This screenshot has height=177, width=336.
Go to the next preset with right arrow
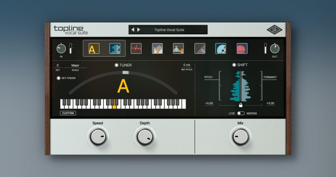click(x=139, y=30)
